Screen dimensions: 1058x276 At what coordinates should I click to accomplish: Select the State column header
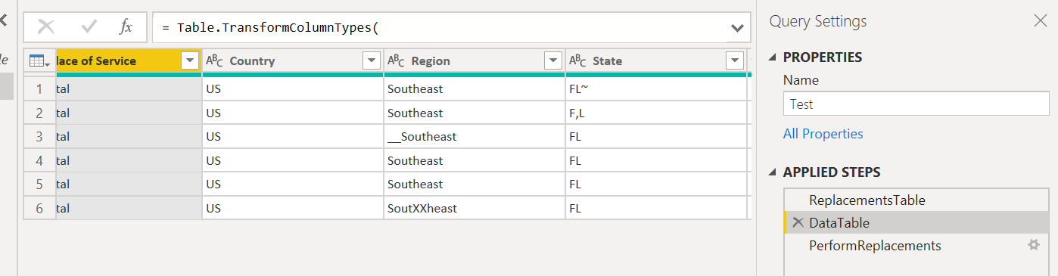[x=655, y=61]
